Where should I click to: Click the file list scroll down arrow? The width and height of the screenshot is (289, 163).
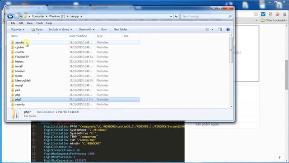click(231, 107)
